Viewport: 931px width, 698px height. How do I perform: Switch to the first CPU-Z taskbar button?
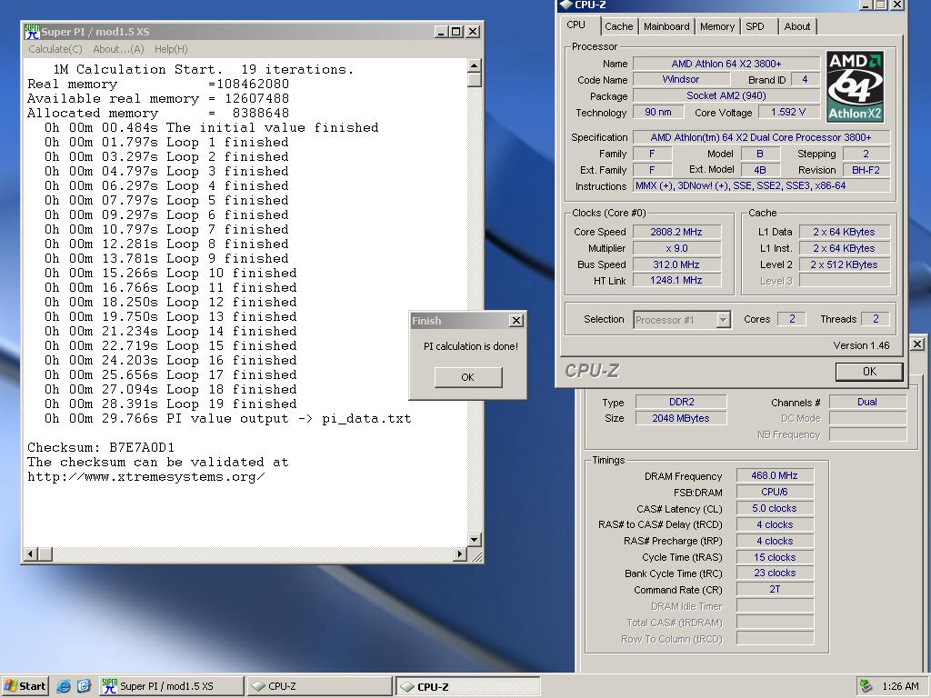[319, 686]
